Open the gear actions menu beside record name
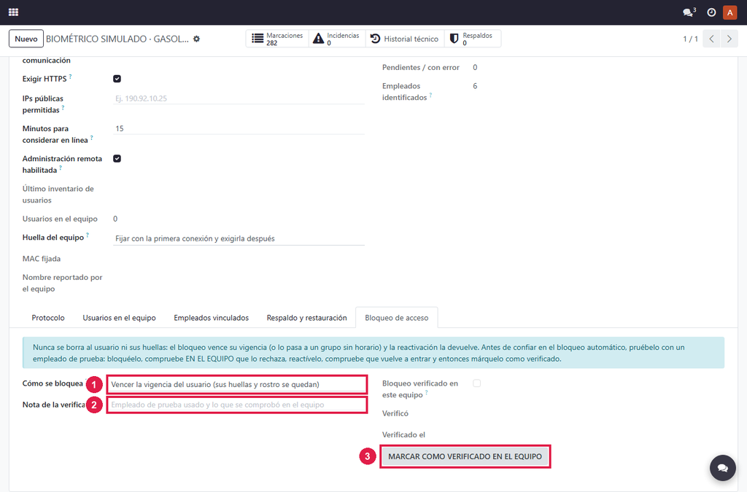Screen dimensions: 747x492 196,39
